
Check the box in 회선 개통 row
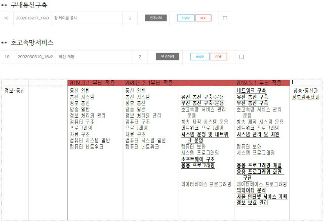241,57
